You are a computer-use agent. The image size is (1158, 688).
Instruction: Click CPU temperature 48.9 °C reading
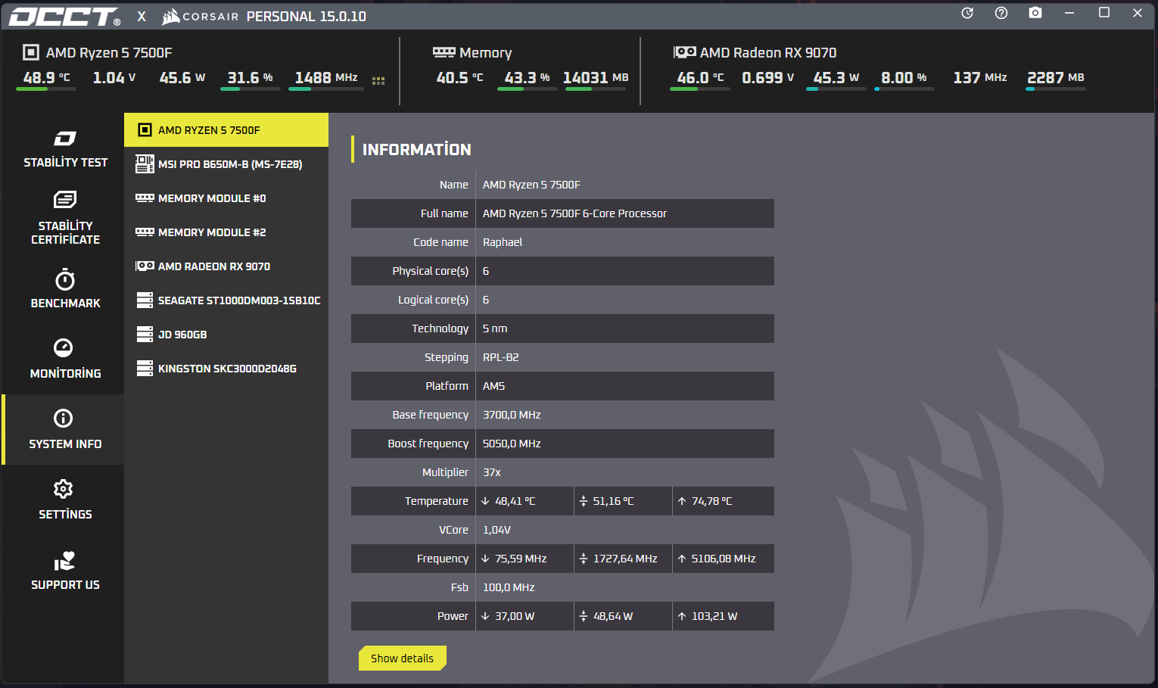pyautogui.click(x=46, y=78)
